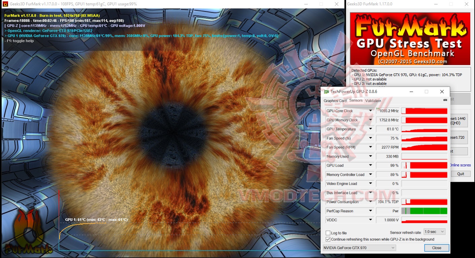Click the '1055.2 MHz' core clock value

(389, 111)
